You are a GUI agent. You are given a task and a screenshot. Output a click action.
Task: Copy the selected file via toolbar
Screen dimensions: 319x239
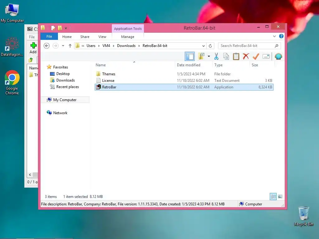(x=226, y=56)
